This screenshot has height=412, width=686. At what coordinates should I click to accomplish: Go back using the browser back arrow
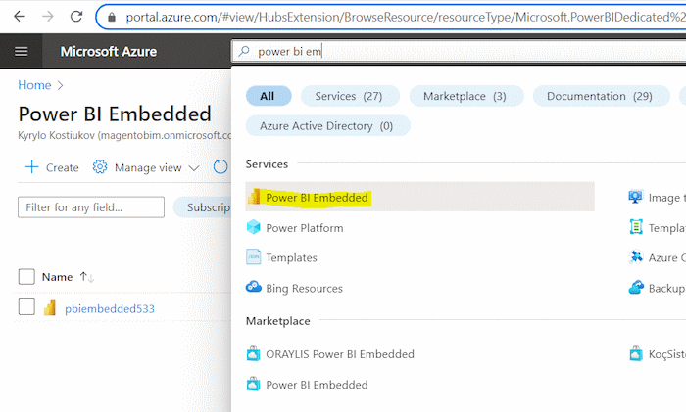(x=20, y=17)
